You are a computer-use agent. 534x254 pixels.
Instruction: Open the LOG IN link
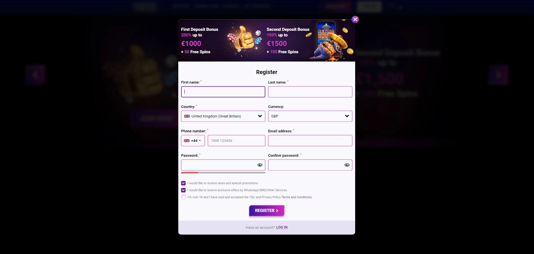pos(282,227)
